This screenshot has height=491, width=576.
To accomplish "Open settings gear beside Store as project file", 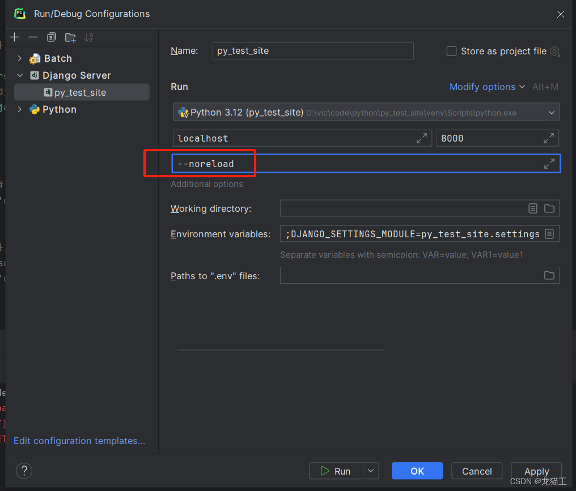I will click(x=554, y=51).
